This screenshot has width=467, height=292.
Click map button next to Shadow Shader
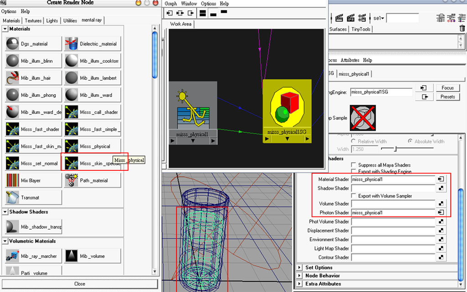click(x=441, y=188)
